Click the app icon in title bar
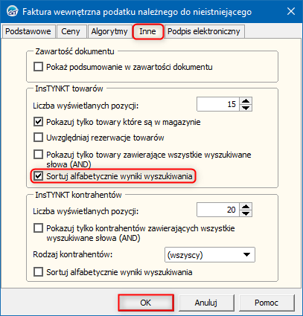This screenshot has width=303, height=316. click(x=12, y=12)
